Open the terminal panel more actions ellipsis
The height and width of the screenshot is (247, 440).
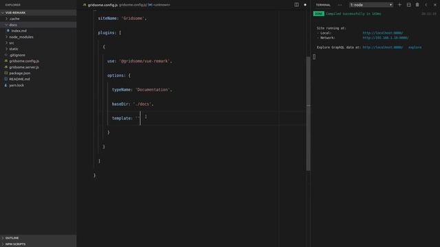pyautogui.click(x=340, y=5)
